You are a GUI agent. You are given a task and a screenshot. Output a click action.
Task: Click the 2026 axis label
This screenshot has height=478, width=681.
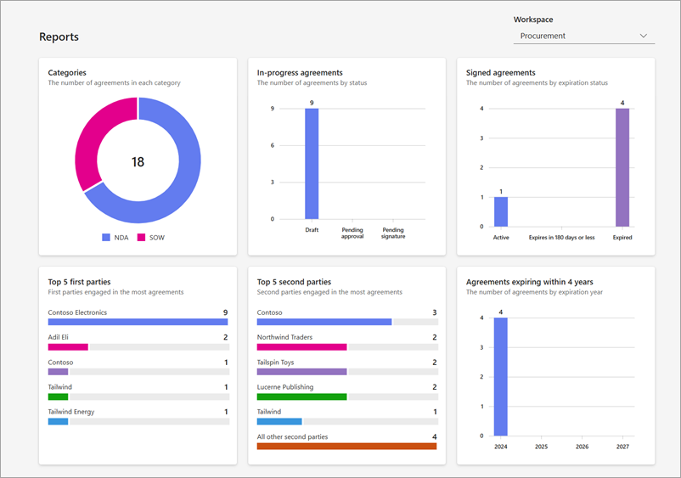click(582, 447)
